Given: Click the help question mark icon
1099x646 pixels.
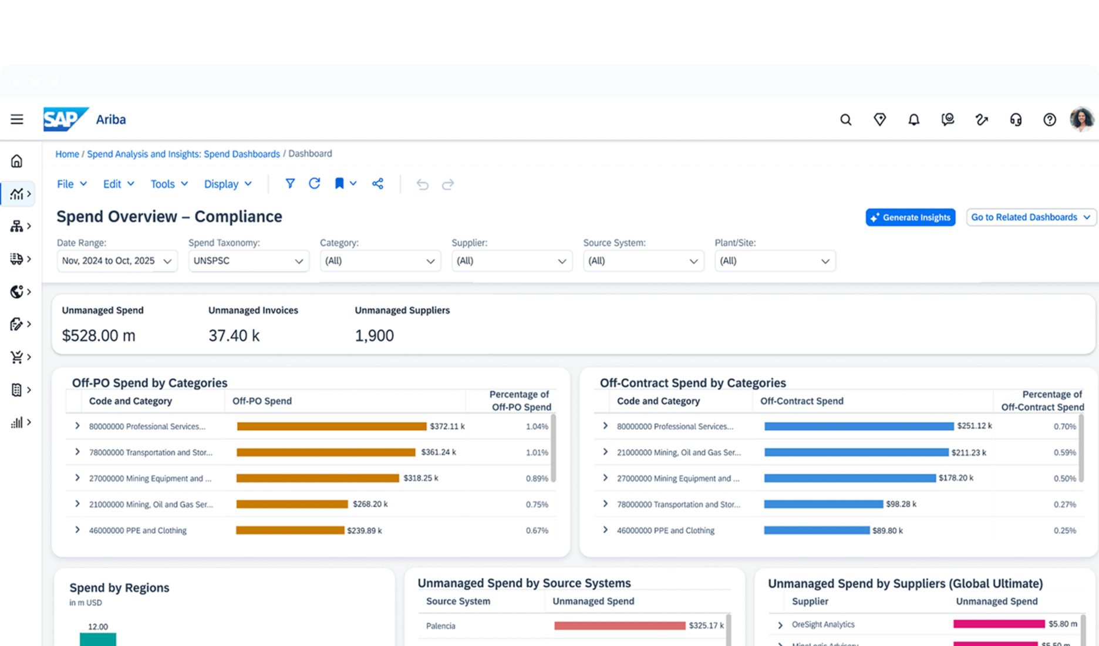Looking at the screenshot, I should pos(1049,120).
